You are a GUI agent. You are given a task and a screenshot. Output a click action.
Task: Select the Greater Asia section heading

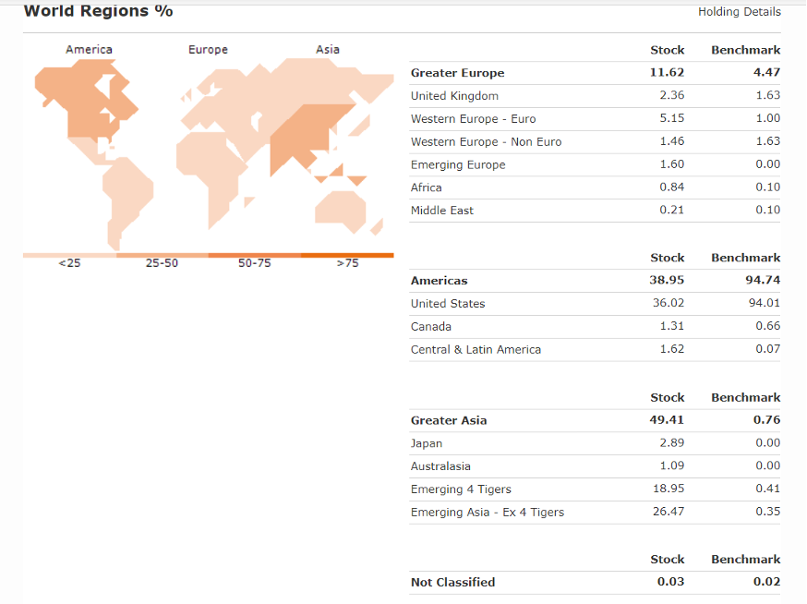coord(449,420)
